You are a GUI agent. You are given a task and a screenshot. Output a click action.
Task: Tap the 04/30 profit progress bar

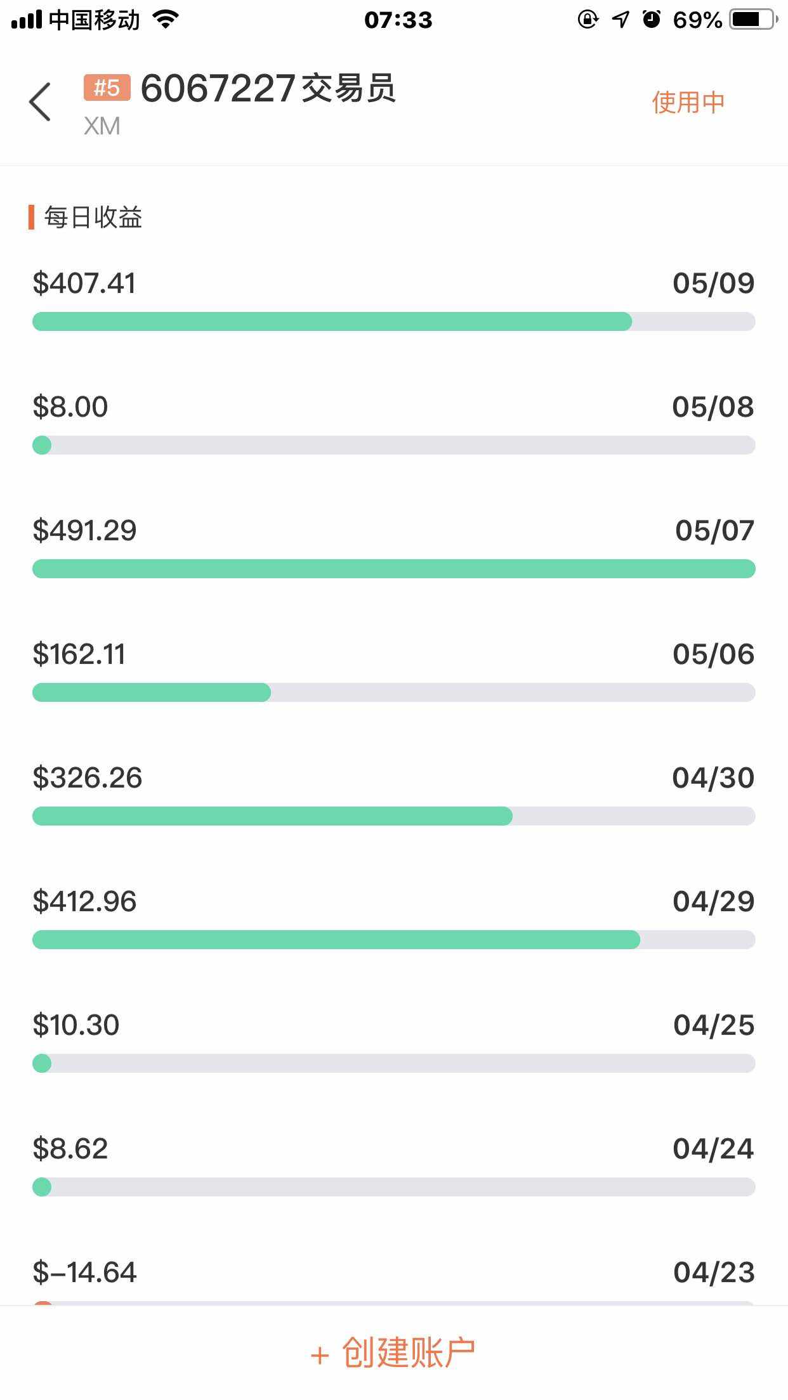pos(393,816)
